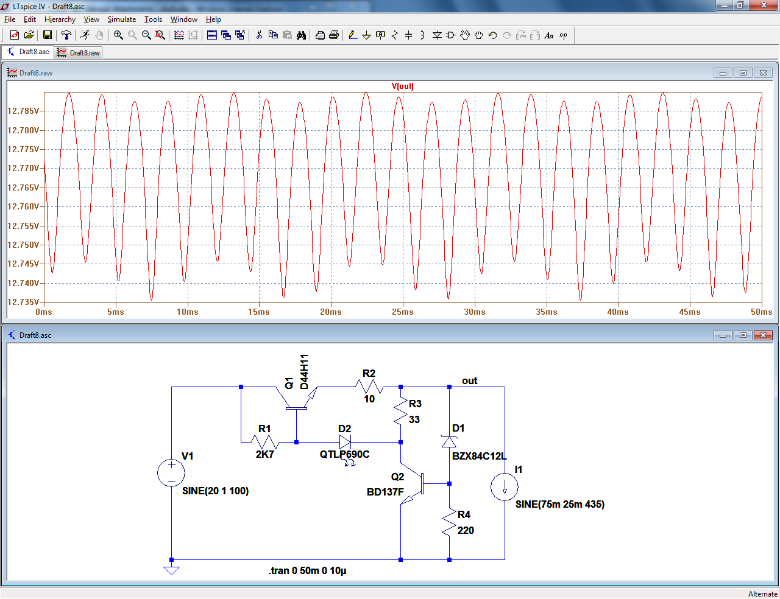780x599 pixels.
Task: Click the Rotate component icon
Action: [x=521, y=35]
